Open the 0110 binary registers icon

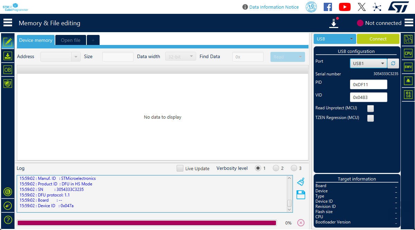click(x=408, y=94)
